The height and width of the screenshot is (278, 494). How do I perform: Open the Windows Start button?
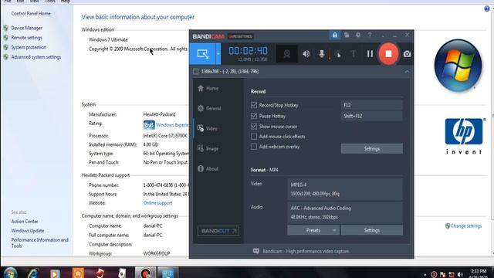point(10,273)
